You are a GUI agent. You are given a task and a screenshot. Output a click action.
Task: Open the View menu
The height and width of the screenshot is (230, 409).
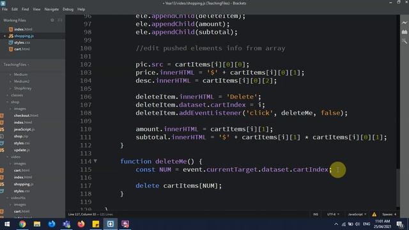pos(36,9)
